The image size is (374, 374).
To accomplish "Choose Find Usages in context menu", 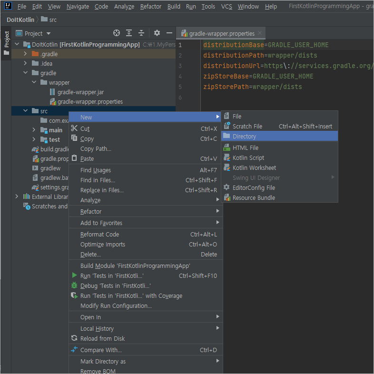I will pyautogui.click(x=146, y=170).
